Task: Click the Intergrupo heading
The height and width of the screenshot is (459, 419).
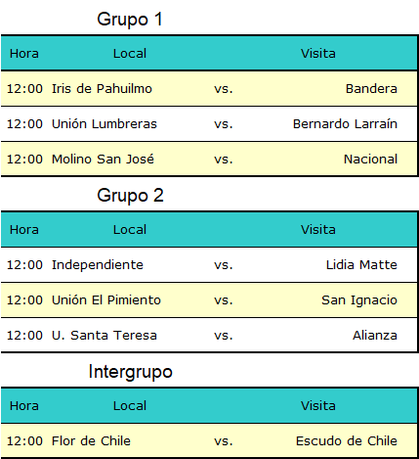Action: 130,372
